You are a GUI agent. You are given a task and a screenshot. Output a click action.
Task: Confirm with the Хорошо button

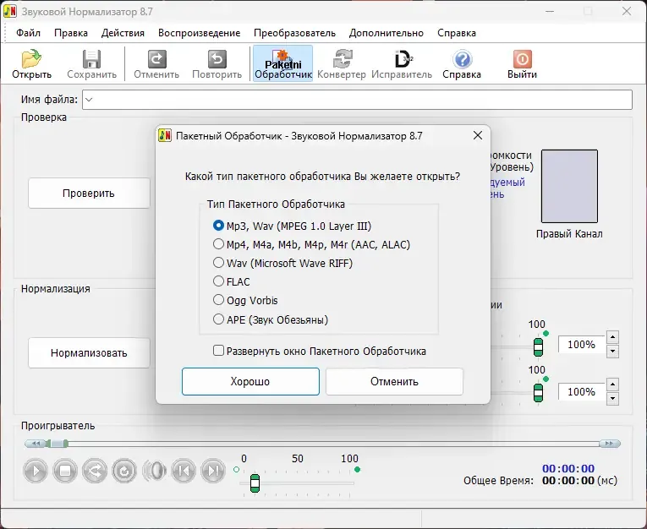(250, 381)
